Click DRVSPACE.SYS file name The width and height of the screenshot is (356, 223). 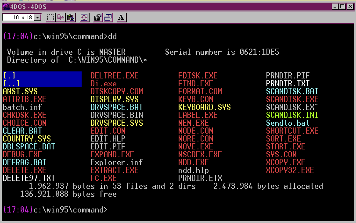coord(117,123)
